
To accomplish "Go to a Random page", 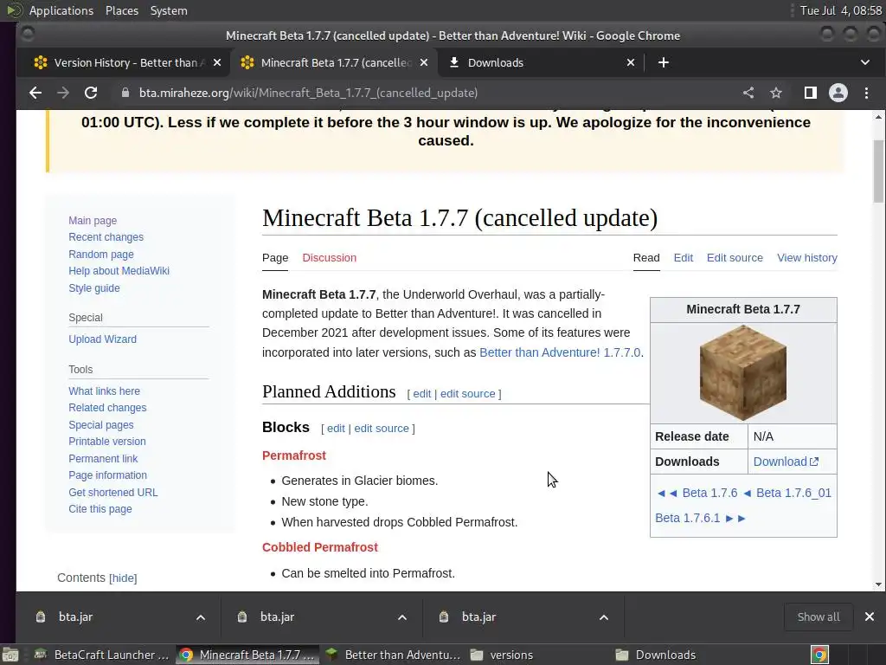I will point(101,255).
